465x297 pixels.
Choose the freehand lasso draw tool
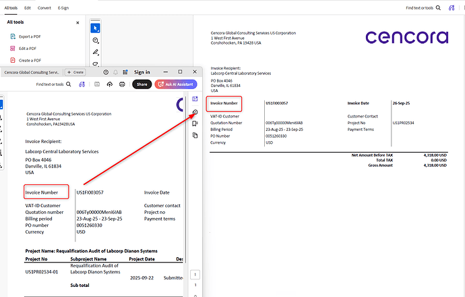(96, 63)
